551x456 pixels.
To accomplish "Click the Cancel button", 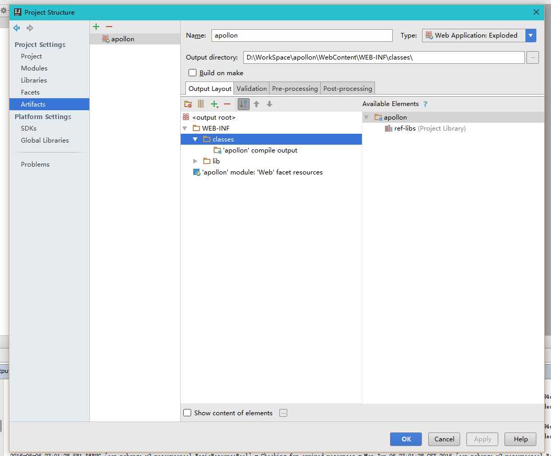I will click(x=444, y=439).
